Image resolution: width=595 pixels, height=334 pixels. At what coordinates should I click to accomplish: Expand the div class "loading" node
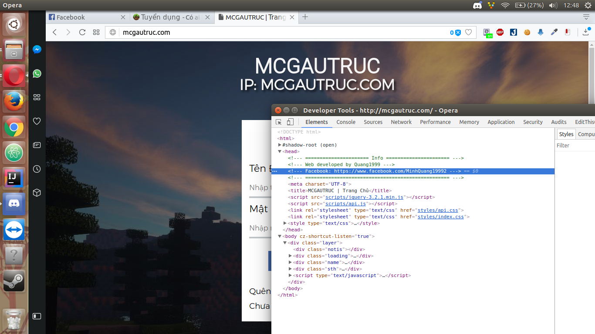[x=290, y=256]
